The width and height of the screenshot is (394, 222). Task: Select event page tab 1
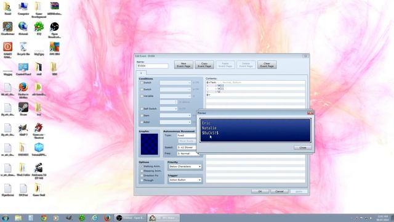(x=141, y=73)
